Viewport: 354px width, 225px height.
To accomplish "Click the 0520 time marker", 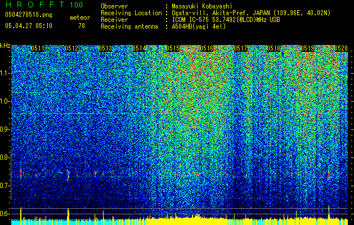I will tap(341, 48).
